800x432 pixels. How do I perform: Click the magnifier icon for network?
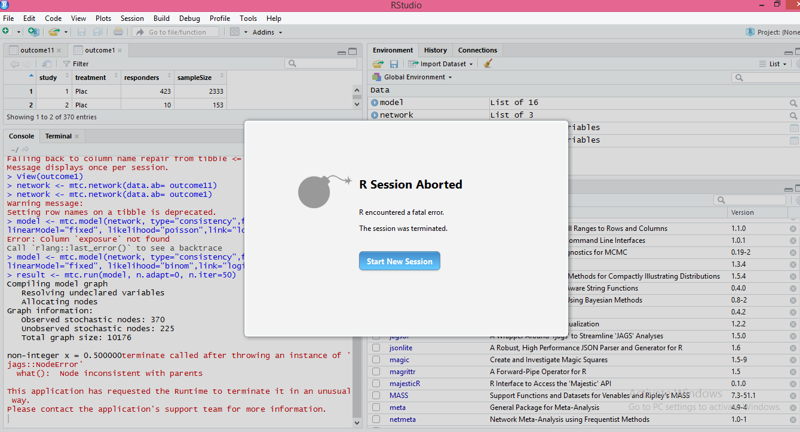pos(793,116)
